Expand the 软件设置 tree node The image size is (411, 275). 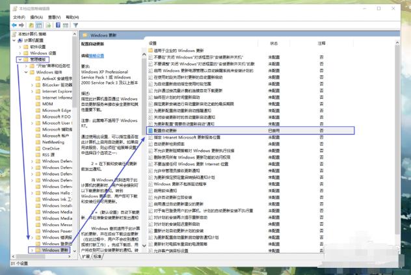click(20, 47)
